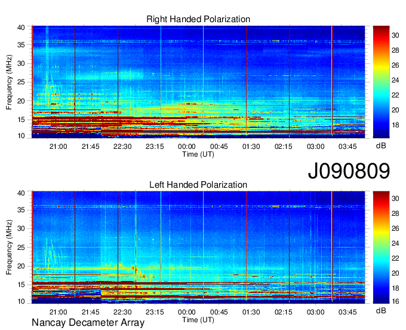Select the J090809 observation label
406x330 pixels.
coord(349,171)
